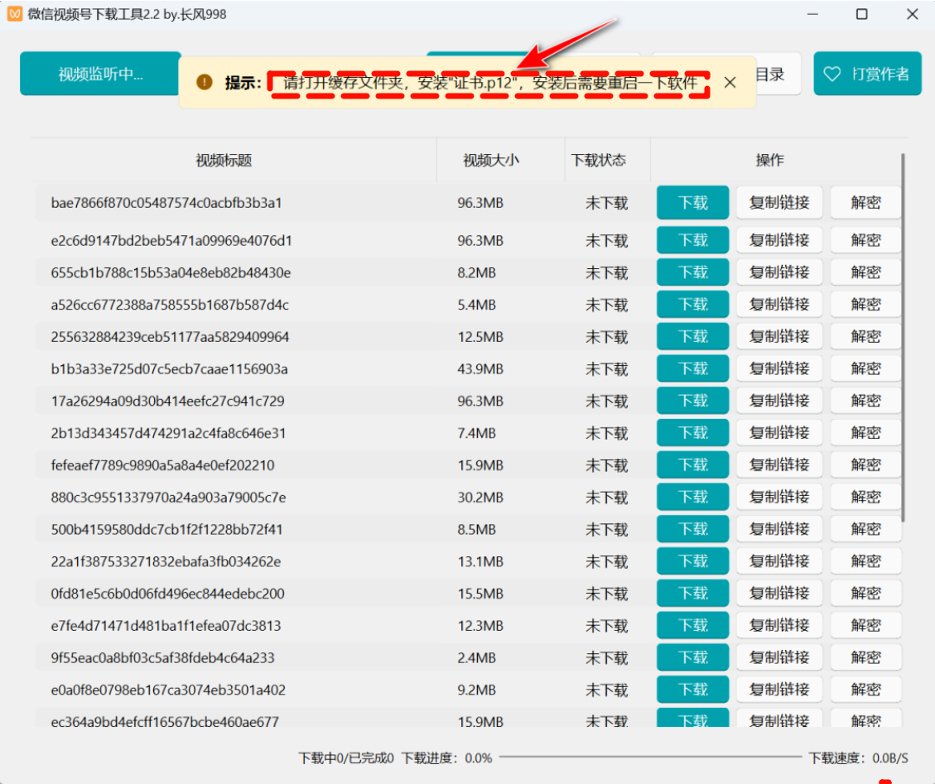Copy link for 655cb1b788c15b53a04e8eb82b48430e
The image size is (935, 784).
[779, 272]
